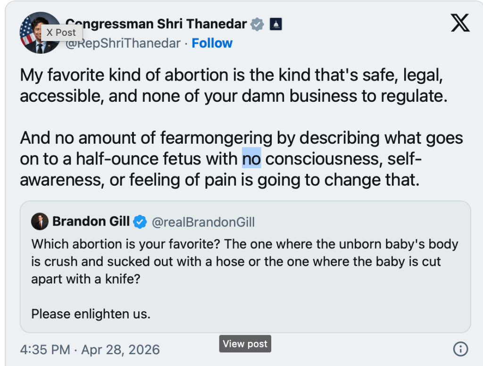Open the quoted tweet text about abortion

pyautogui.click(x=244, y=261)
